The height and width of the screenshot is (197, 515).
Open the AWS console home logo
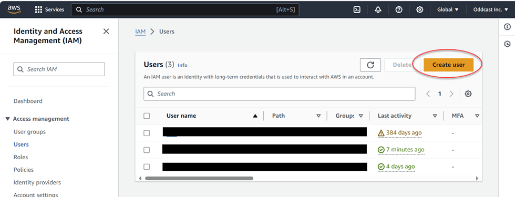click(x=15, y=9)
